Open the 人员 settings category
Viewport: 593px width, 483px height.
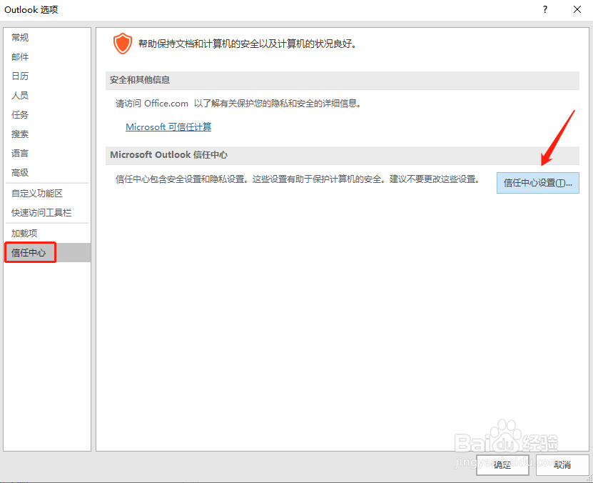tap(47, 96)
